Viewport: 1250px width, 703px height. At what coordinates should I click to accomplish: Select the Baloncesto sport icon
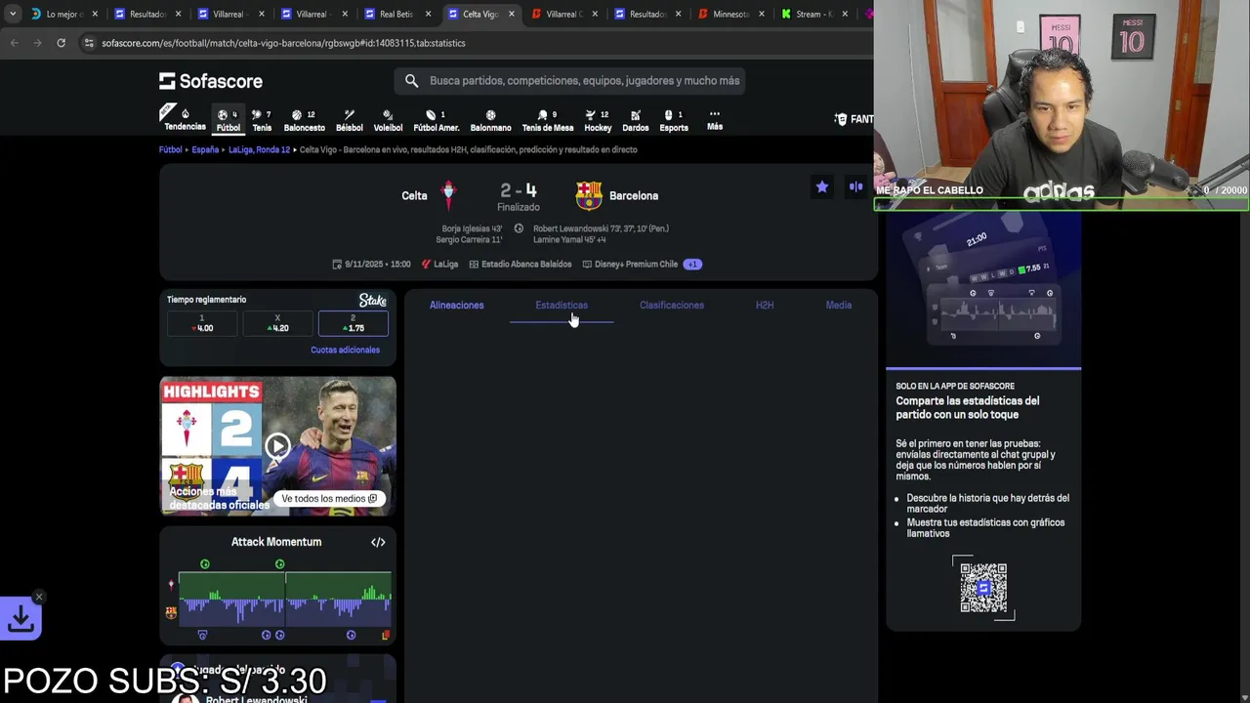[304, 120]
